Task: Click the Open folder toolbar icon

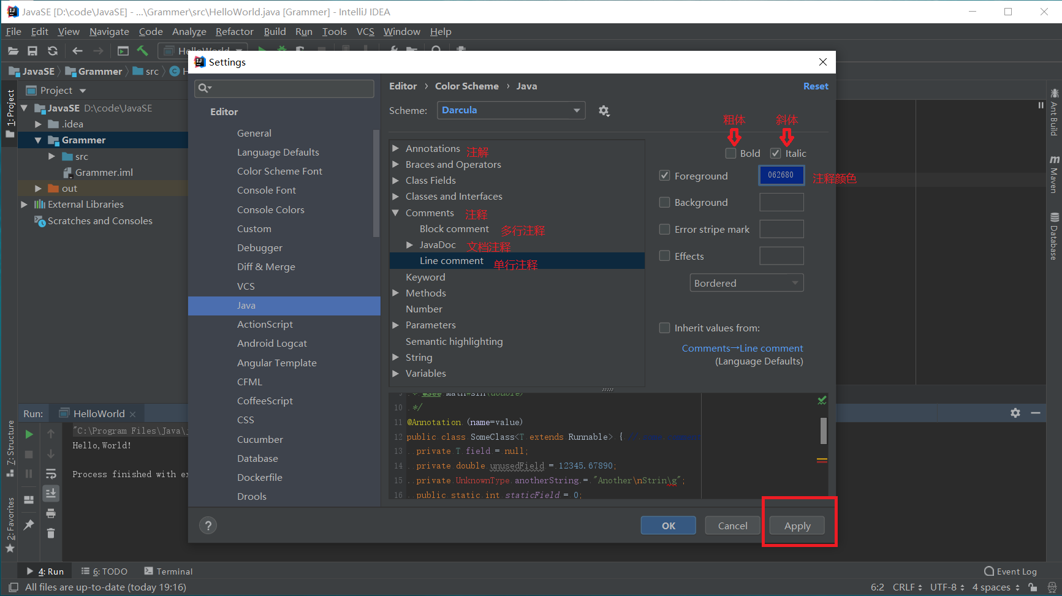Action: tap(13, 51)
